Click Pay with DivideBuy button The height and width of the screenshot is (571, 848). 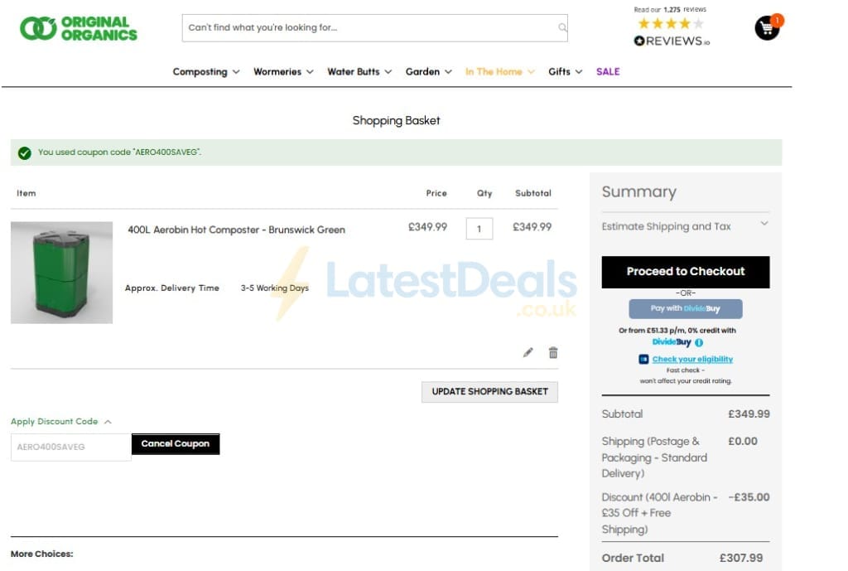tap(685, 308)
